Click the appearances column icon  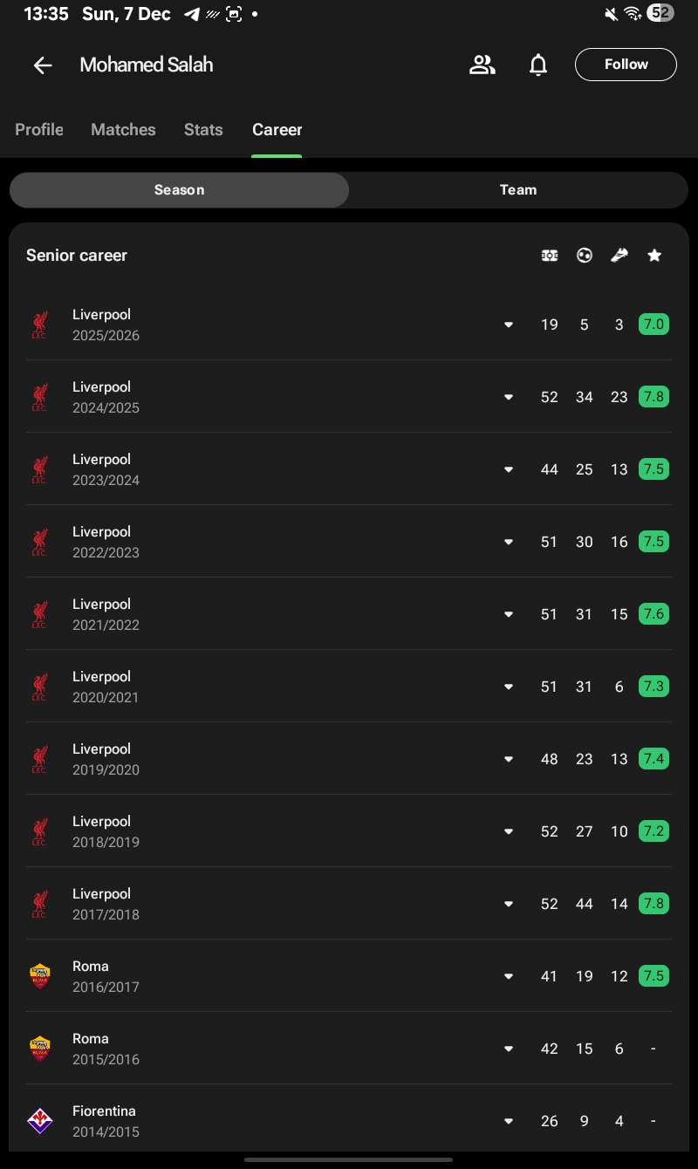point(550,256)
